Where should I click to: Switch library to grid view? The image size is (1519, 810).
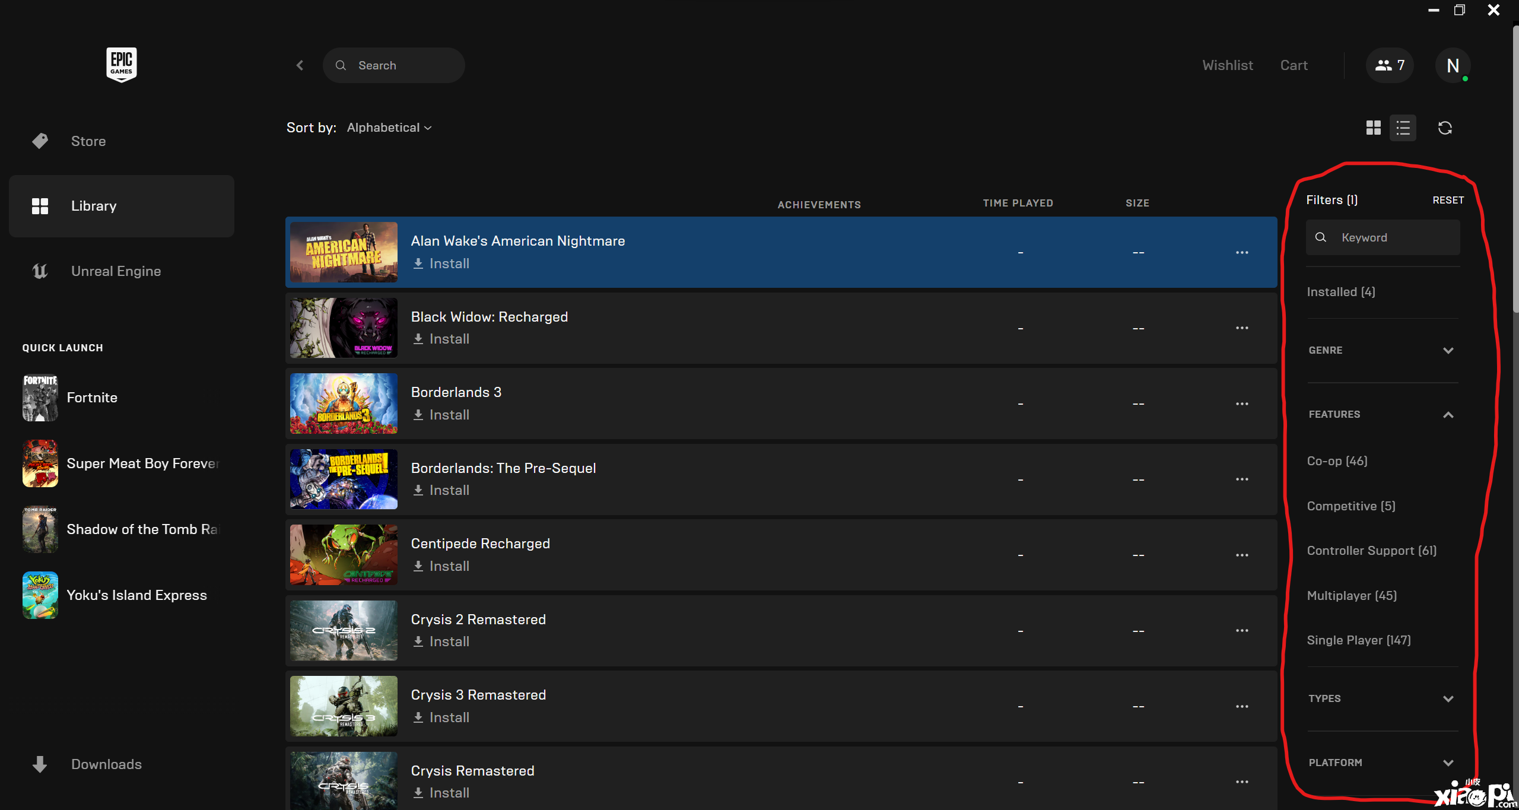[1373, 128]
